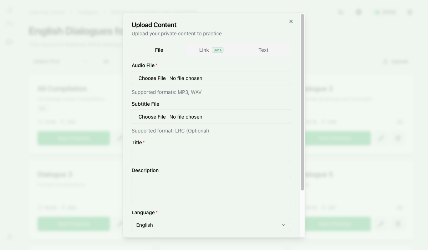Switch to the Link Beta tab

pyautogui.click(x=211, y=50)
